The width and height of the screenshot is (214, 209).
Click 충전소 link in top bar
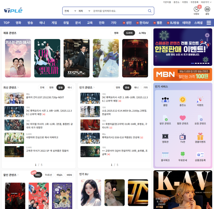coord(176,2)
